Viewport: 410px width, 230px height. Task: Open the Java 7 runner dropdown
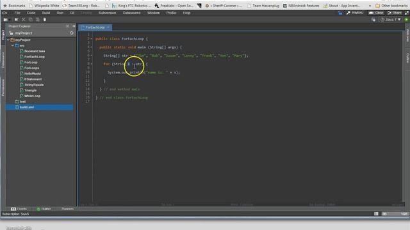coord(391,20)
